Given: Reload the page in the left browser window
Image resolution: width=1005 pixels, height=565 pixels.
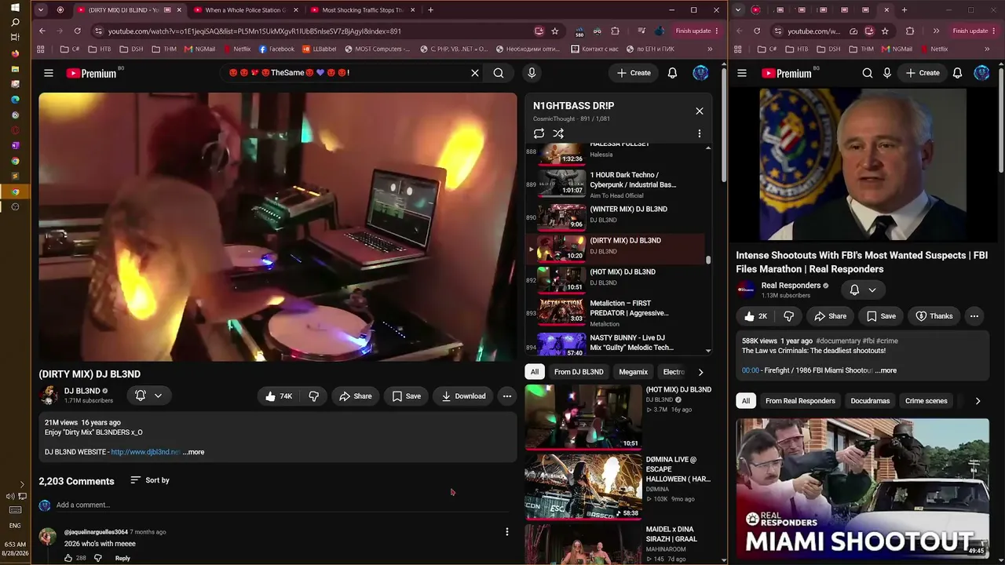Looking at the screenshot, I should pyautogui.click(x=77, y=31).
